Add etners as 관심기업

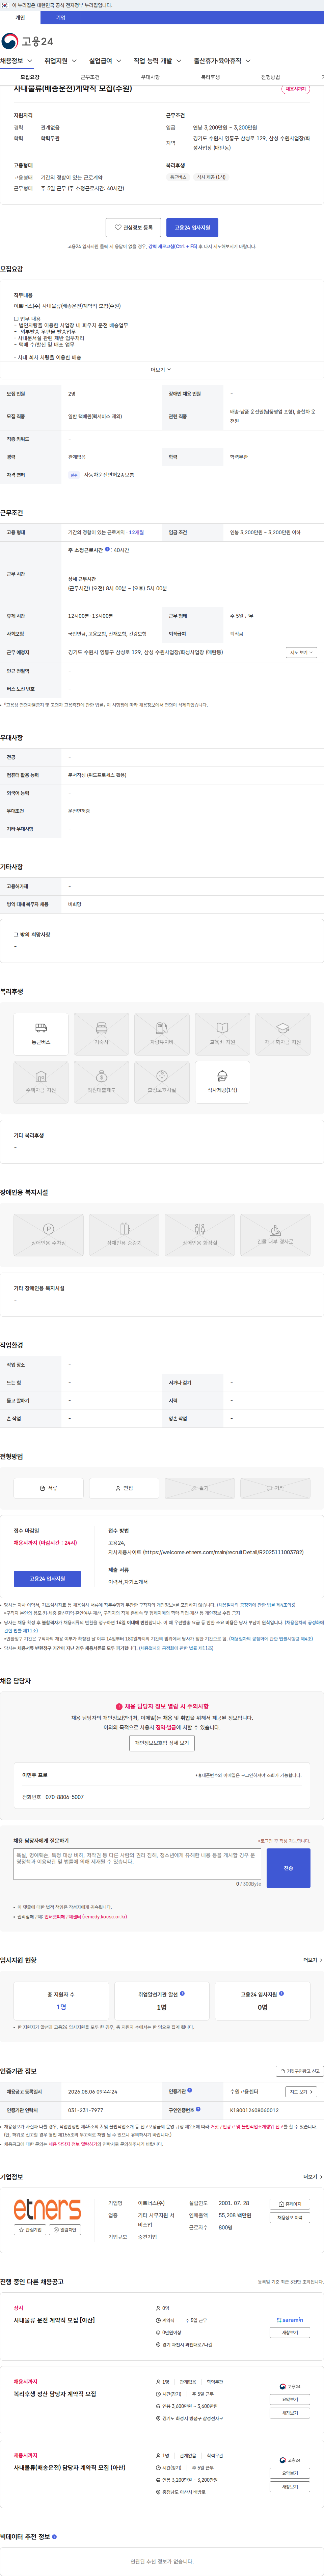click(x=30, y=2230)
